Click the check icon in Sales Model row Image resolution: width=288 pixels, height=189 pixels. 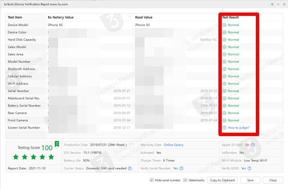click(224, 47)
